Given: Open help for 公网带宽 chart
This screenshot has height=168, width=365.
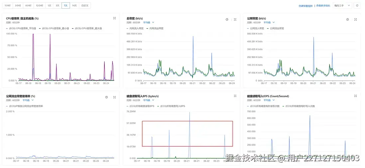Looking at the screenshot, I should pos(347,20).
